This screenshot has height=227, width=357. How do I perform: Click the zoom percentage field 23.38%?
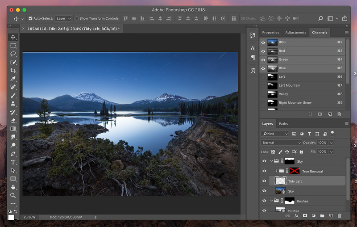29,217
